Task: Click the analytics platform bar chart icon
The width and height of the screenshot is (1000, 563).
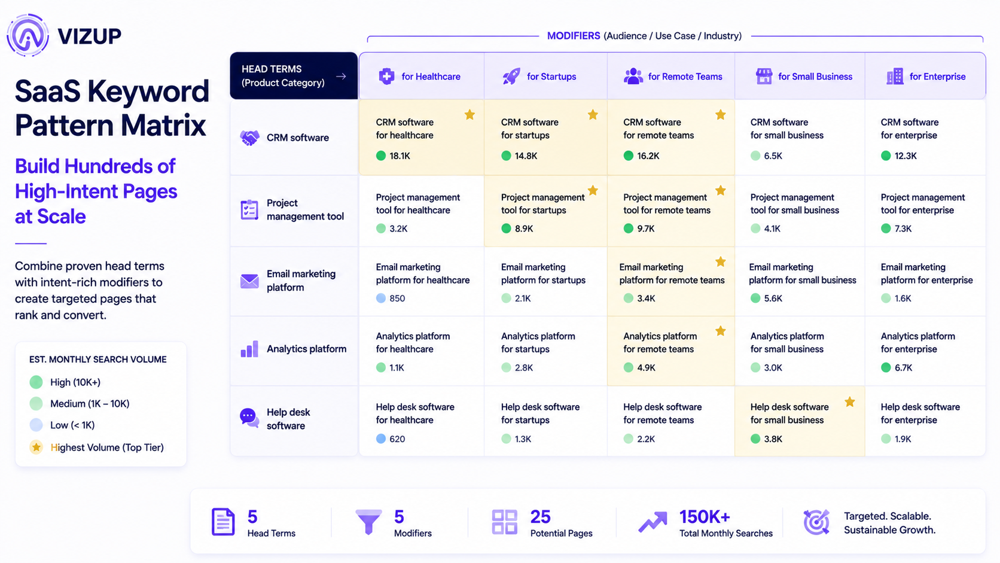Action: [249, 349]
